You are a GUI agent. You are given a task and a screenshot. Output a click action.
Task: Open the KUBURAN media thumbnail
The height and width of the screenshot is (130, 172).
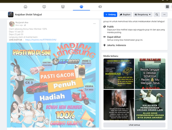coord(119,74)
